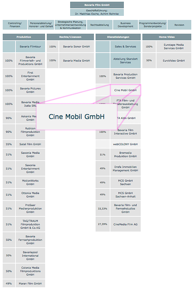Click the Bavaria Filmtour entry
194x290 pixels.
[30, 46]
